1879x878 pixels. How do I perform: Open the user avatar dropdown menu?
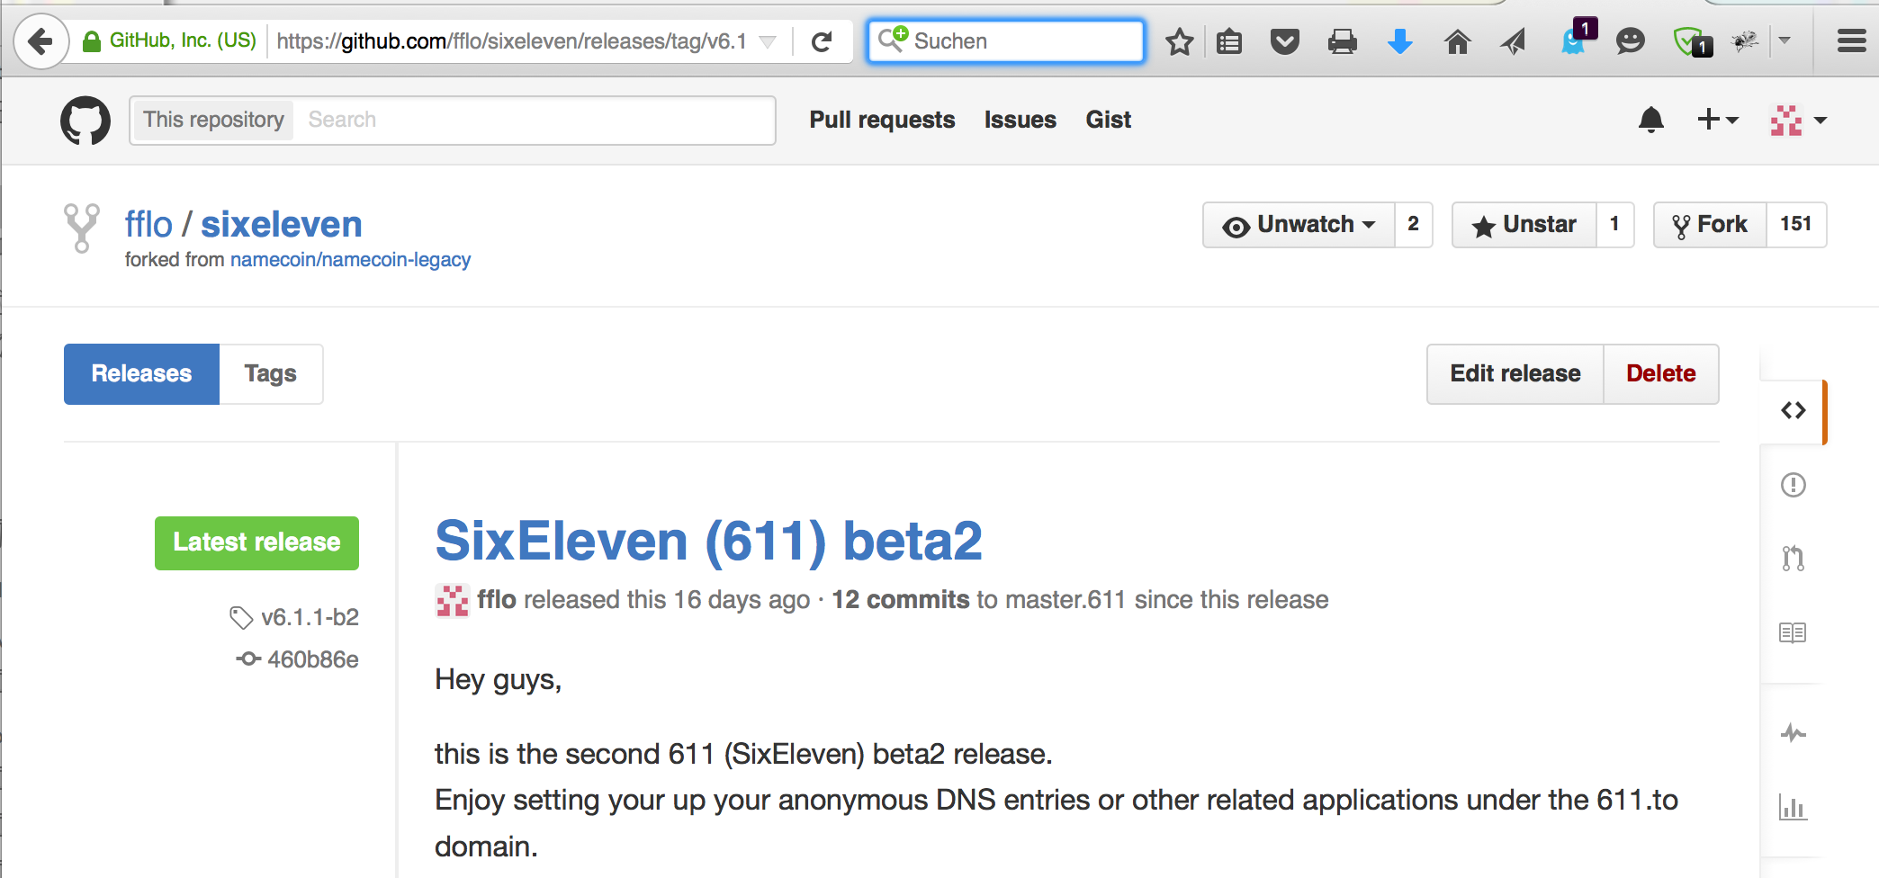1798,120
